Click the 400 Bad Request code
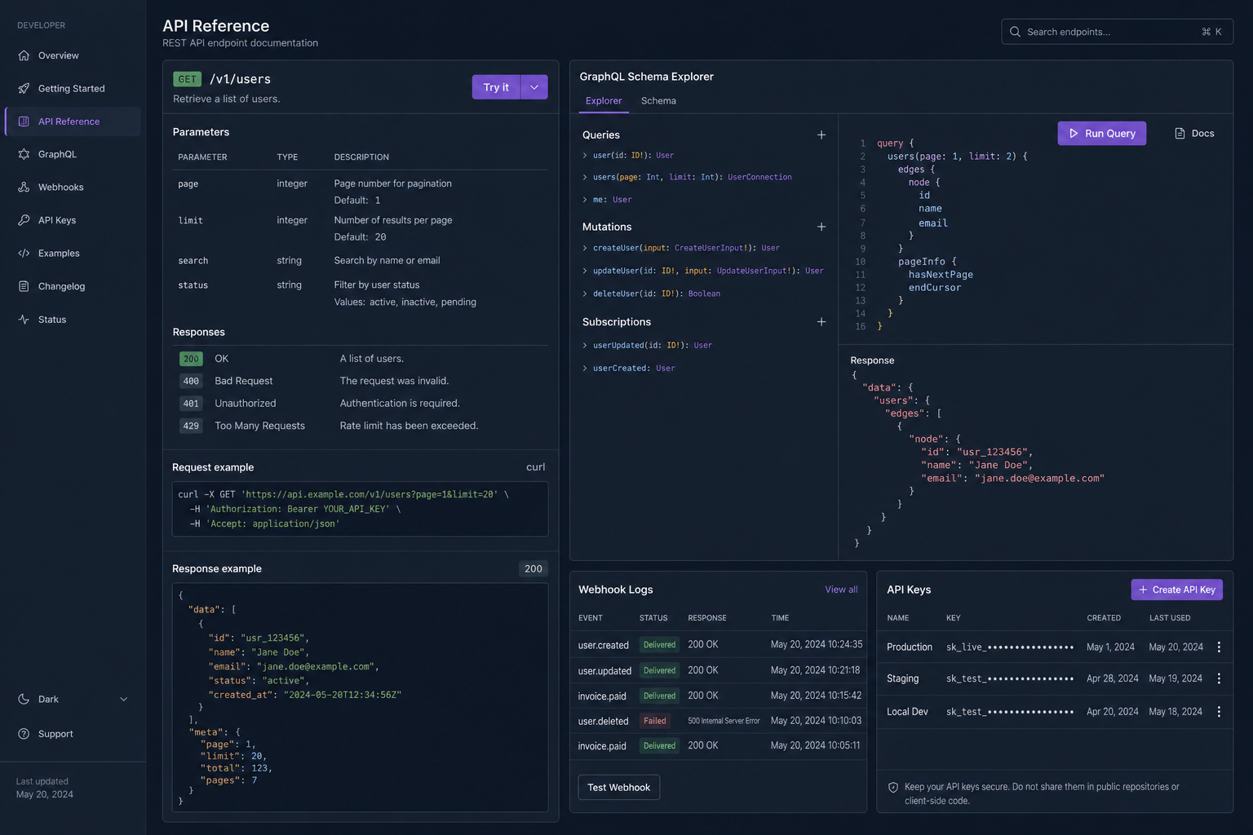The height and width of the screenshot is (835, 1253). (x=191, y=381)
